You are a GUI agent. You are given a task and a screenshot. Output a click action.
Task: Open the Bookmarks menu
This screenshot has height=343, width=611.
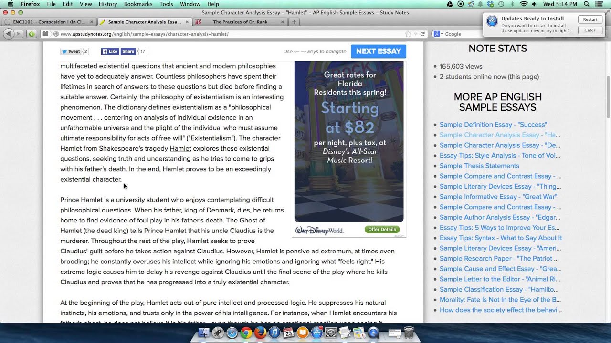[x=138, y=4]
